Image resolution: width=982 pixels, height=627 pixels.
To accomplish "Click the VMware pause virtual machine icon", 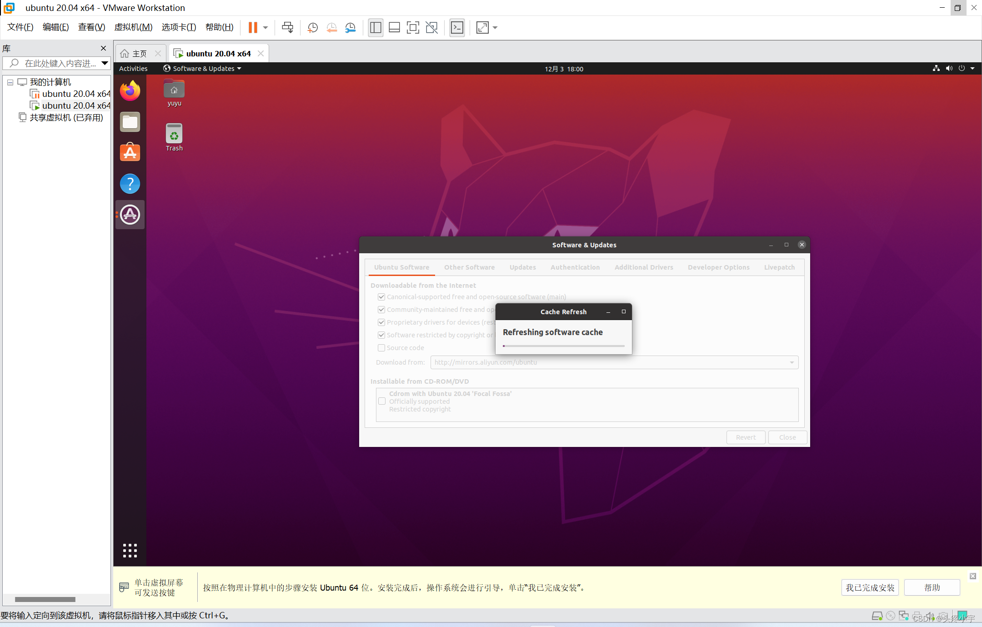I will (x=253, y=28).
